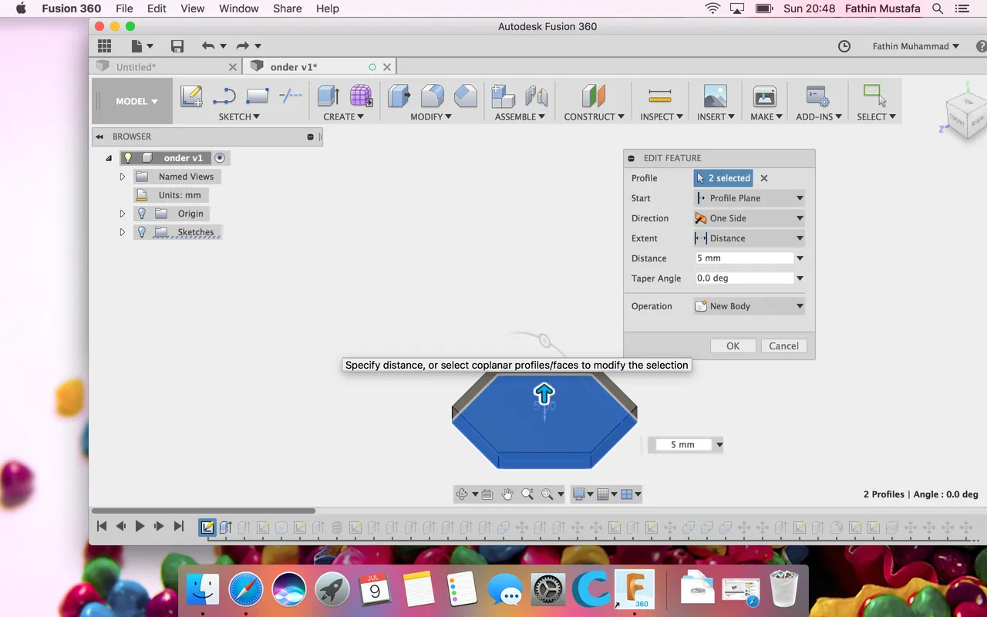This screenshot has height=617, width=987.
Task: Collapse the Browser panel minus button
Action: point(311,137)
